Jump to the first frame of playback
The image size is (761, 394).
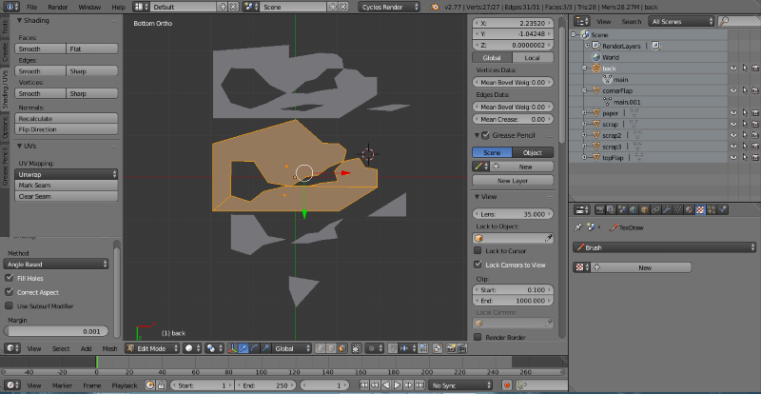tap(364, 384)
